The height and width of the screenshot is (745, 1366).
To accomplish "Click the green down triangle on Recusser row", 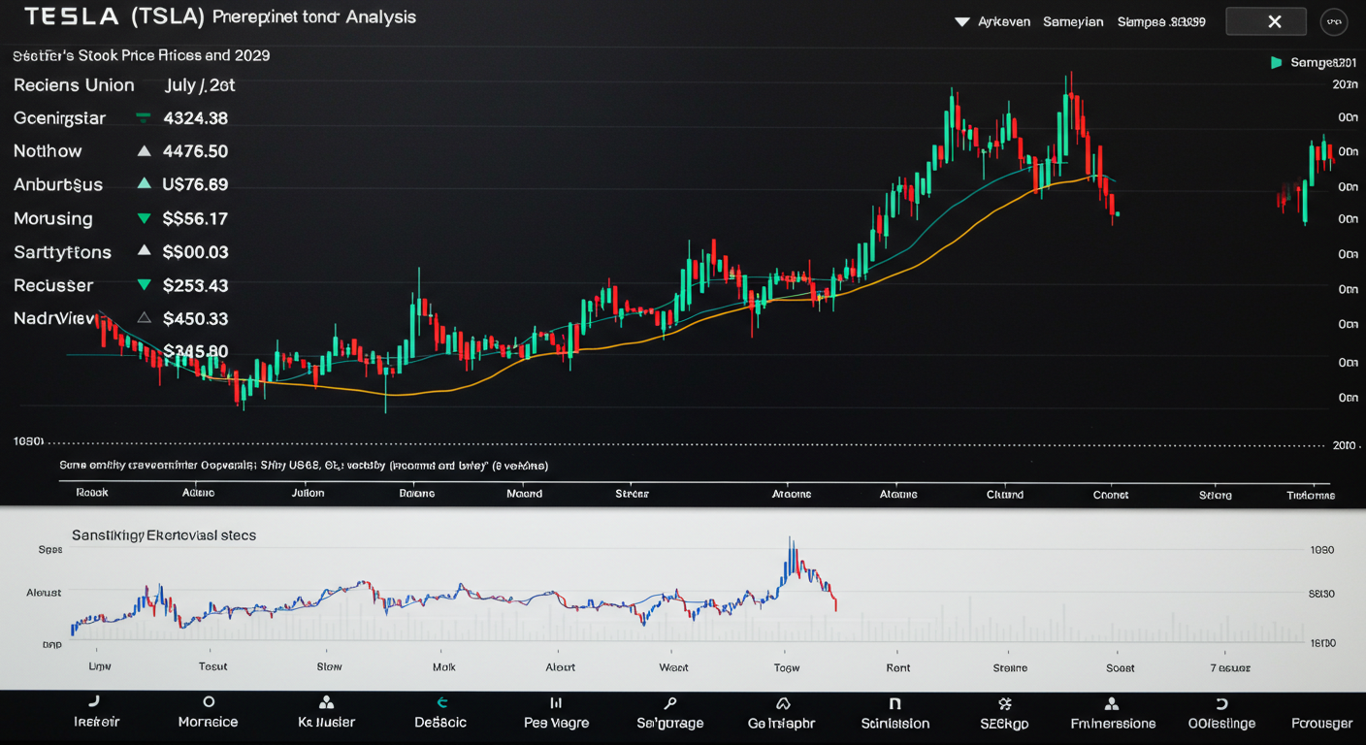I will pyautogui.click(x=144, y=285).
